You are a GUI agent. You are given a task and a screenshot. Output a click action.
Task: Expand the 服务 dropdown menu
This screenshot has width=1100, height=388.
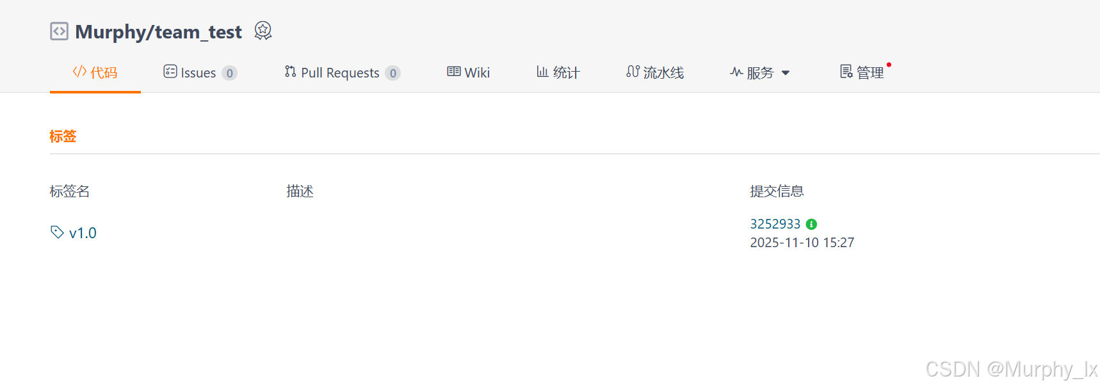pos(760,72)
